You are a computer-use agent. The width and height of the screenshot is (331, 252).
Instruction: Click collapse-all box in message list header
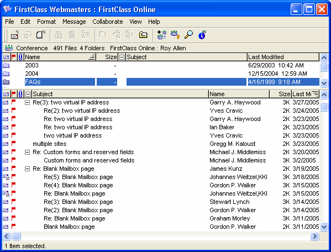pos(28,94)
